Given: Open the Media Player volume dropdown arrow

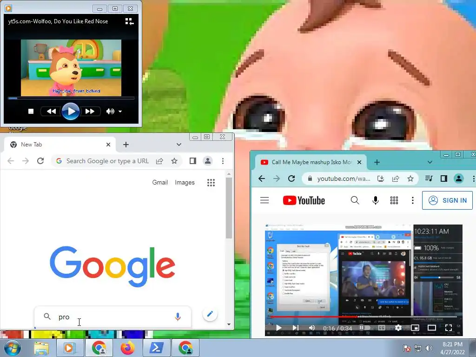Looking at the screenshot, I should pos(120,112).
